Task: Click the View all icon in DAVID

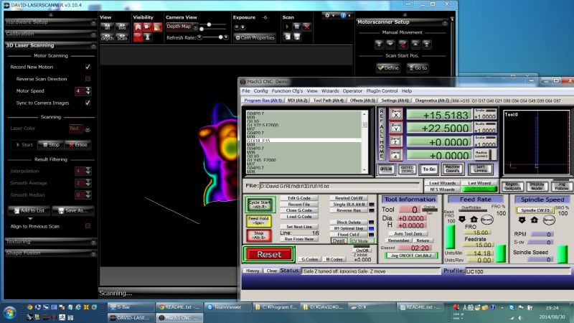Action: (107, 27)
